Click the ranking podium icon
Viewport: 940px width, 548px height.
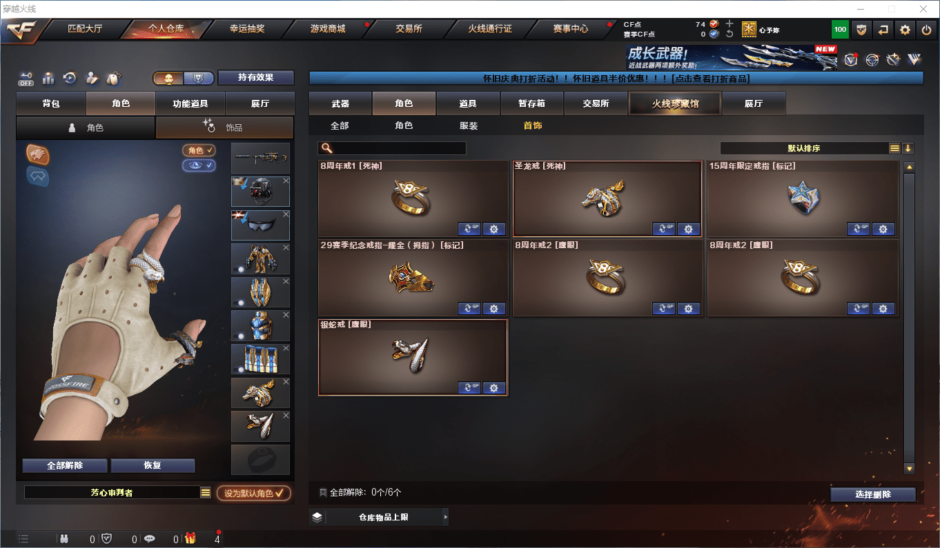point(48,78)
